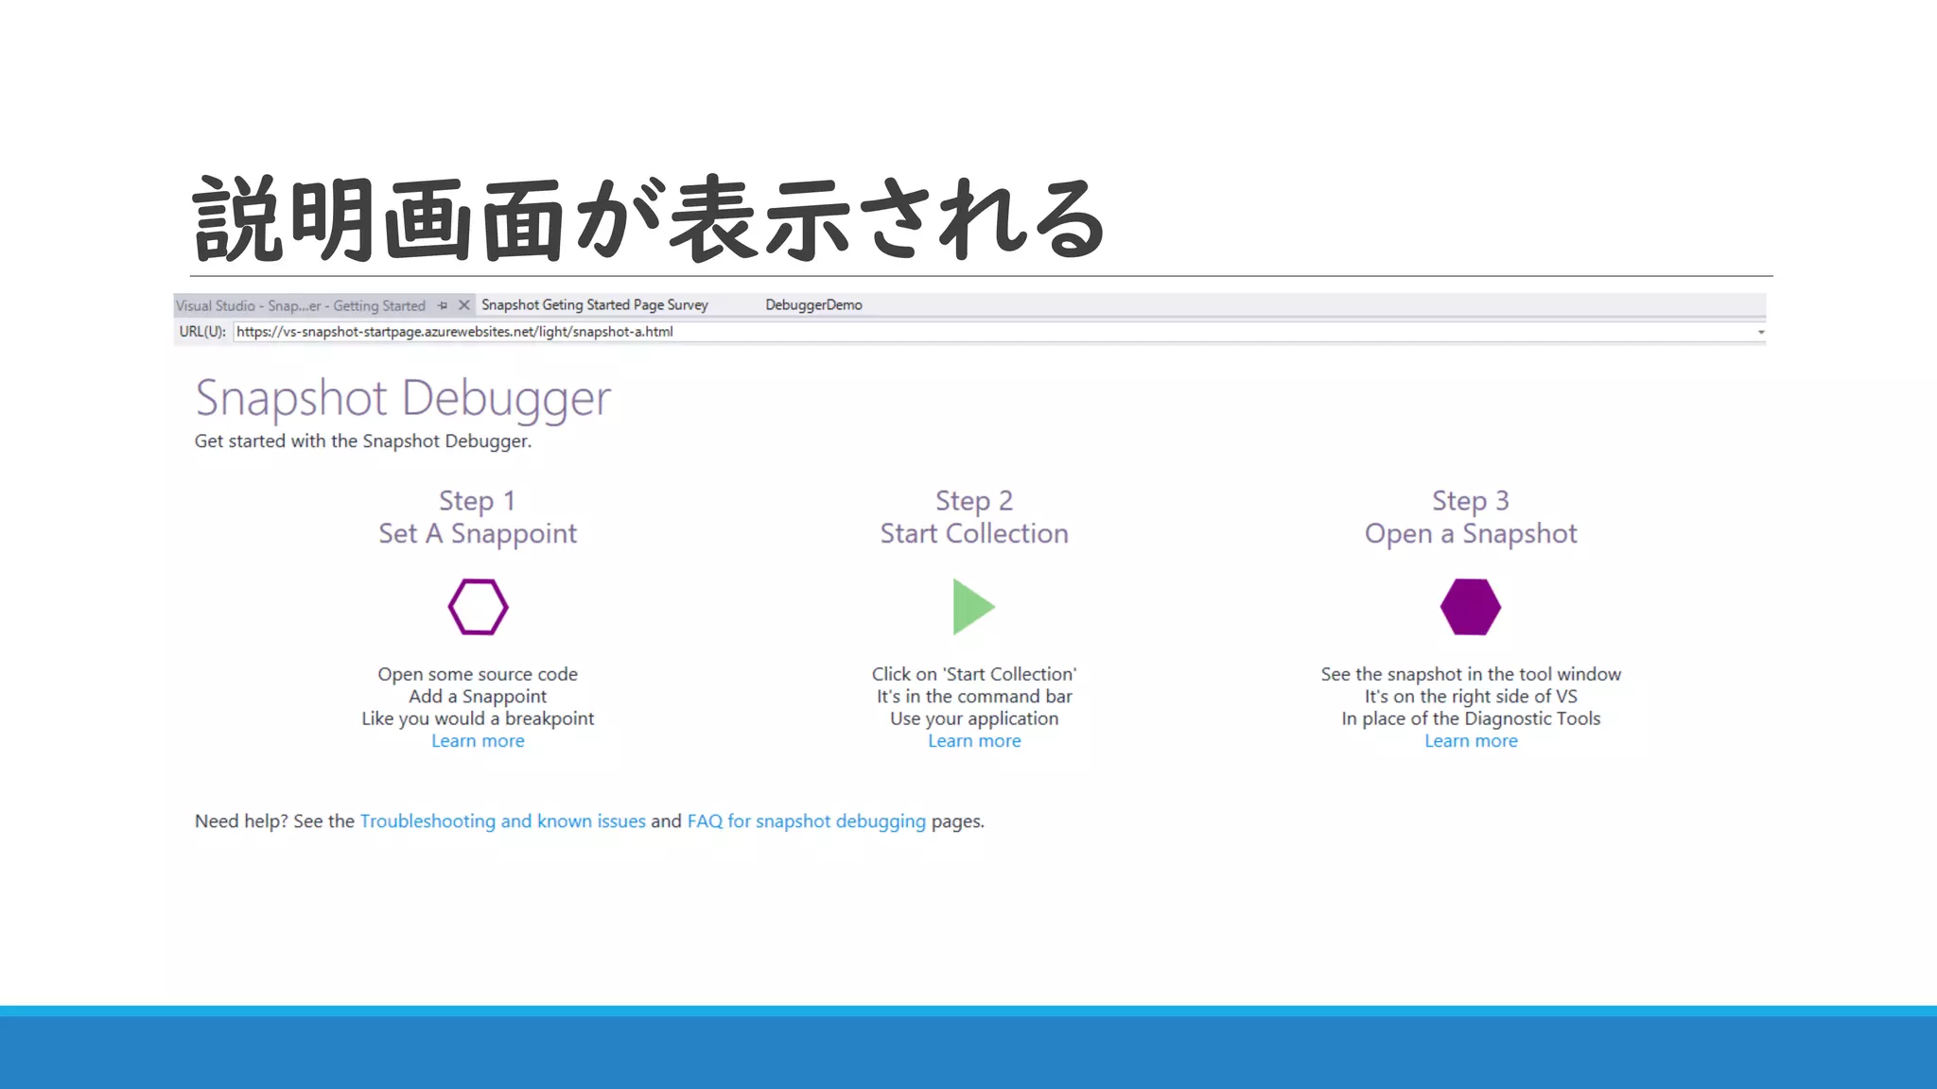1937x1089 pixels.
Task: Close the Visual Studio Getting Started tab
Action: click(463, 305)
